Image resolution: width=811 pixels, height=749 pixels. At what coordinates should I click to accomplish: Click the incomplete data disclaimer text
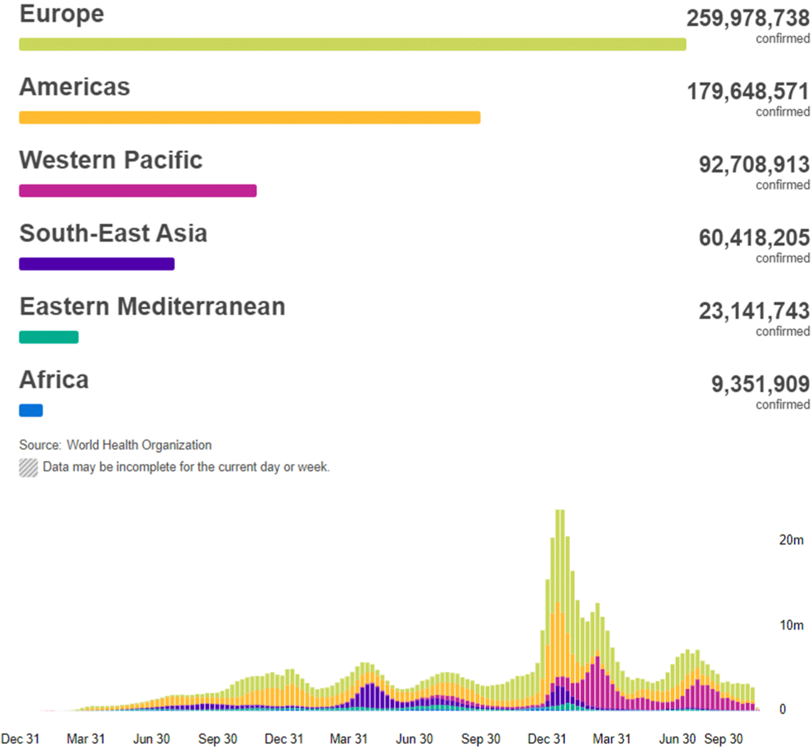tap(186, 467)
